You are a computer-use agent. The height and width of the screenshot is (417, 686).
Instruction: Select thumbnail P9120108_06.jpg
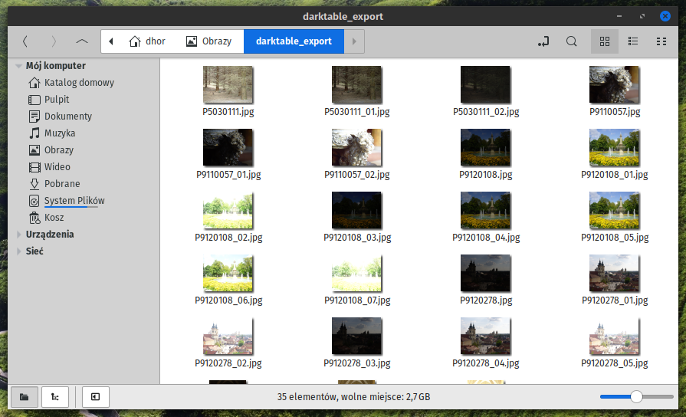228,274
